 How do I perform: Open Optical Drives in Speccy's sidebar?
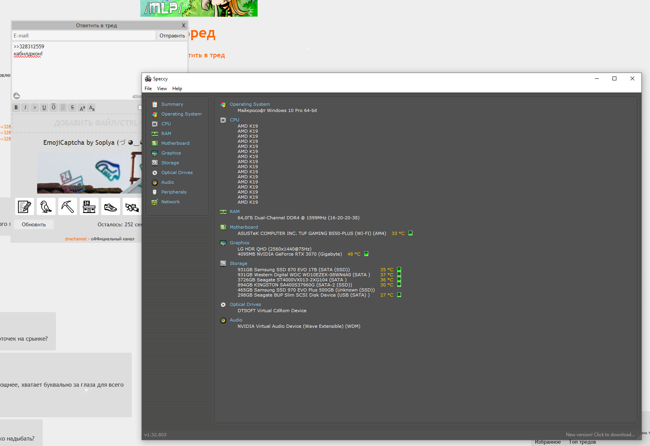177,172
